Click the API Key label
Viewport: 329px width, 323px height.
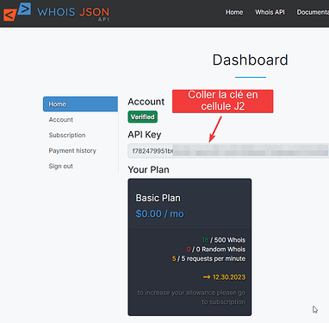click(145, 135)
